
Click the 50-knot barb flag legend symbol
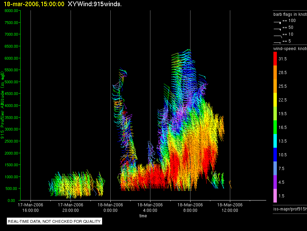(277, 29)
